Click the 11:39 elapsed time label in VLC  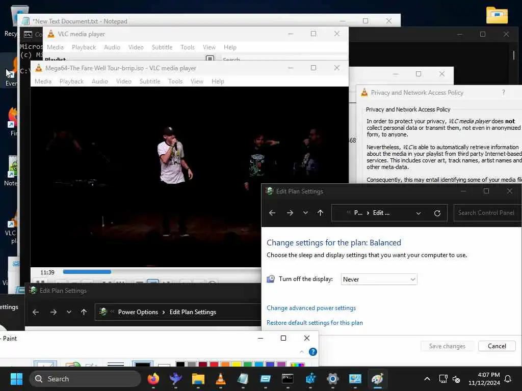point(47,272)
